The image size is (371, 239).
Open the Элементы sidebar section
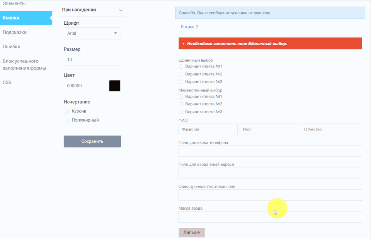14,3
